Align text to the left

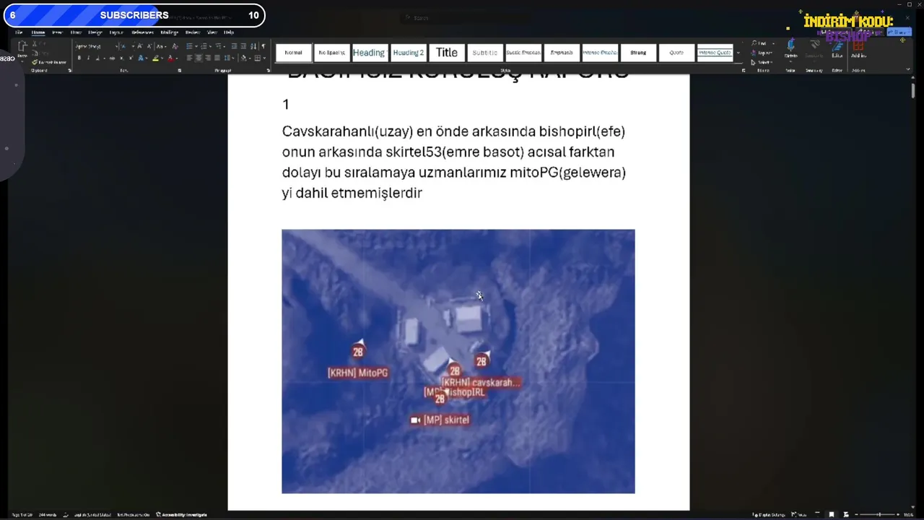189,58
